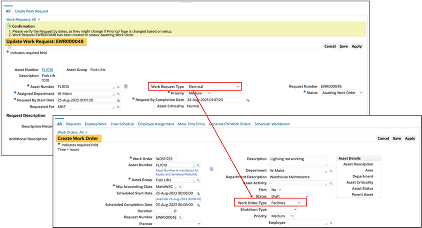Click the Request Number value EWR000048 in Update Work Request
The width and height of the screenshot is (422, 228).
pos(331,86)
